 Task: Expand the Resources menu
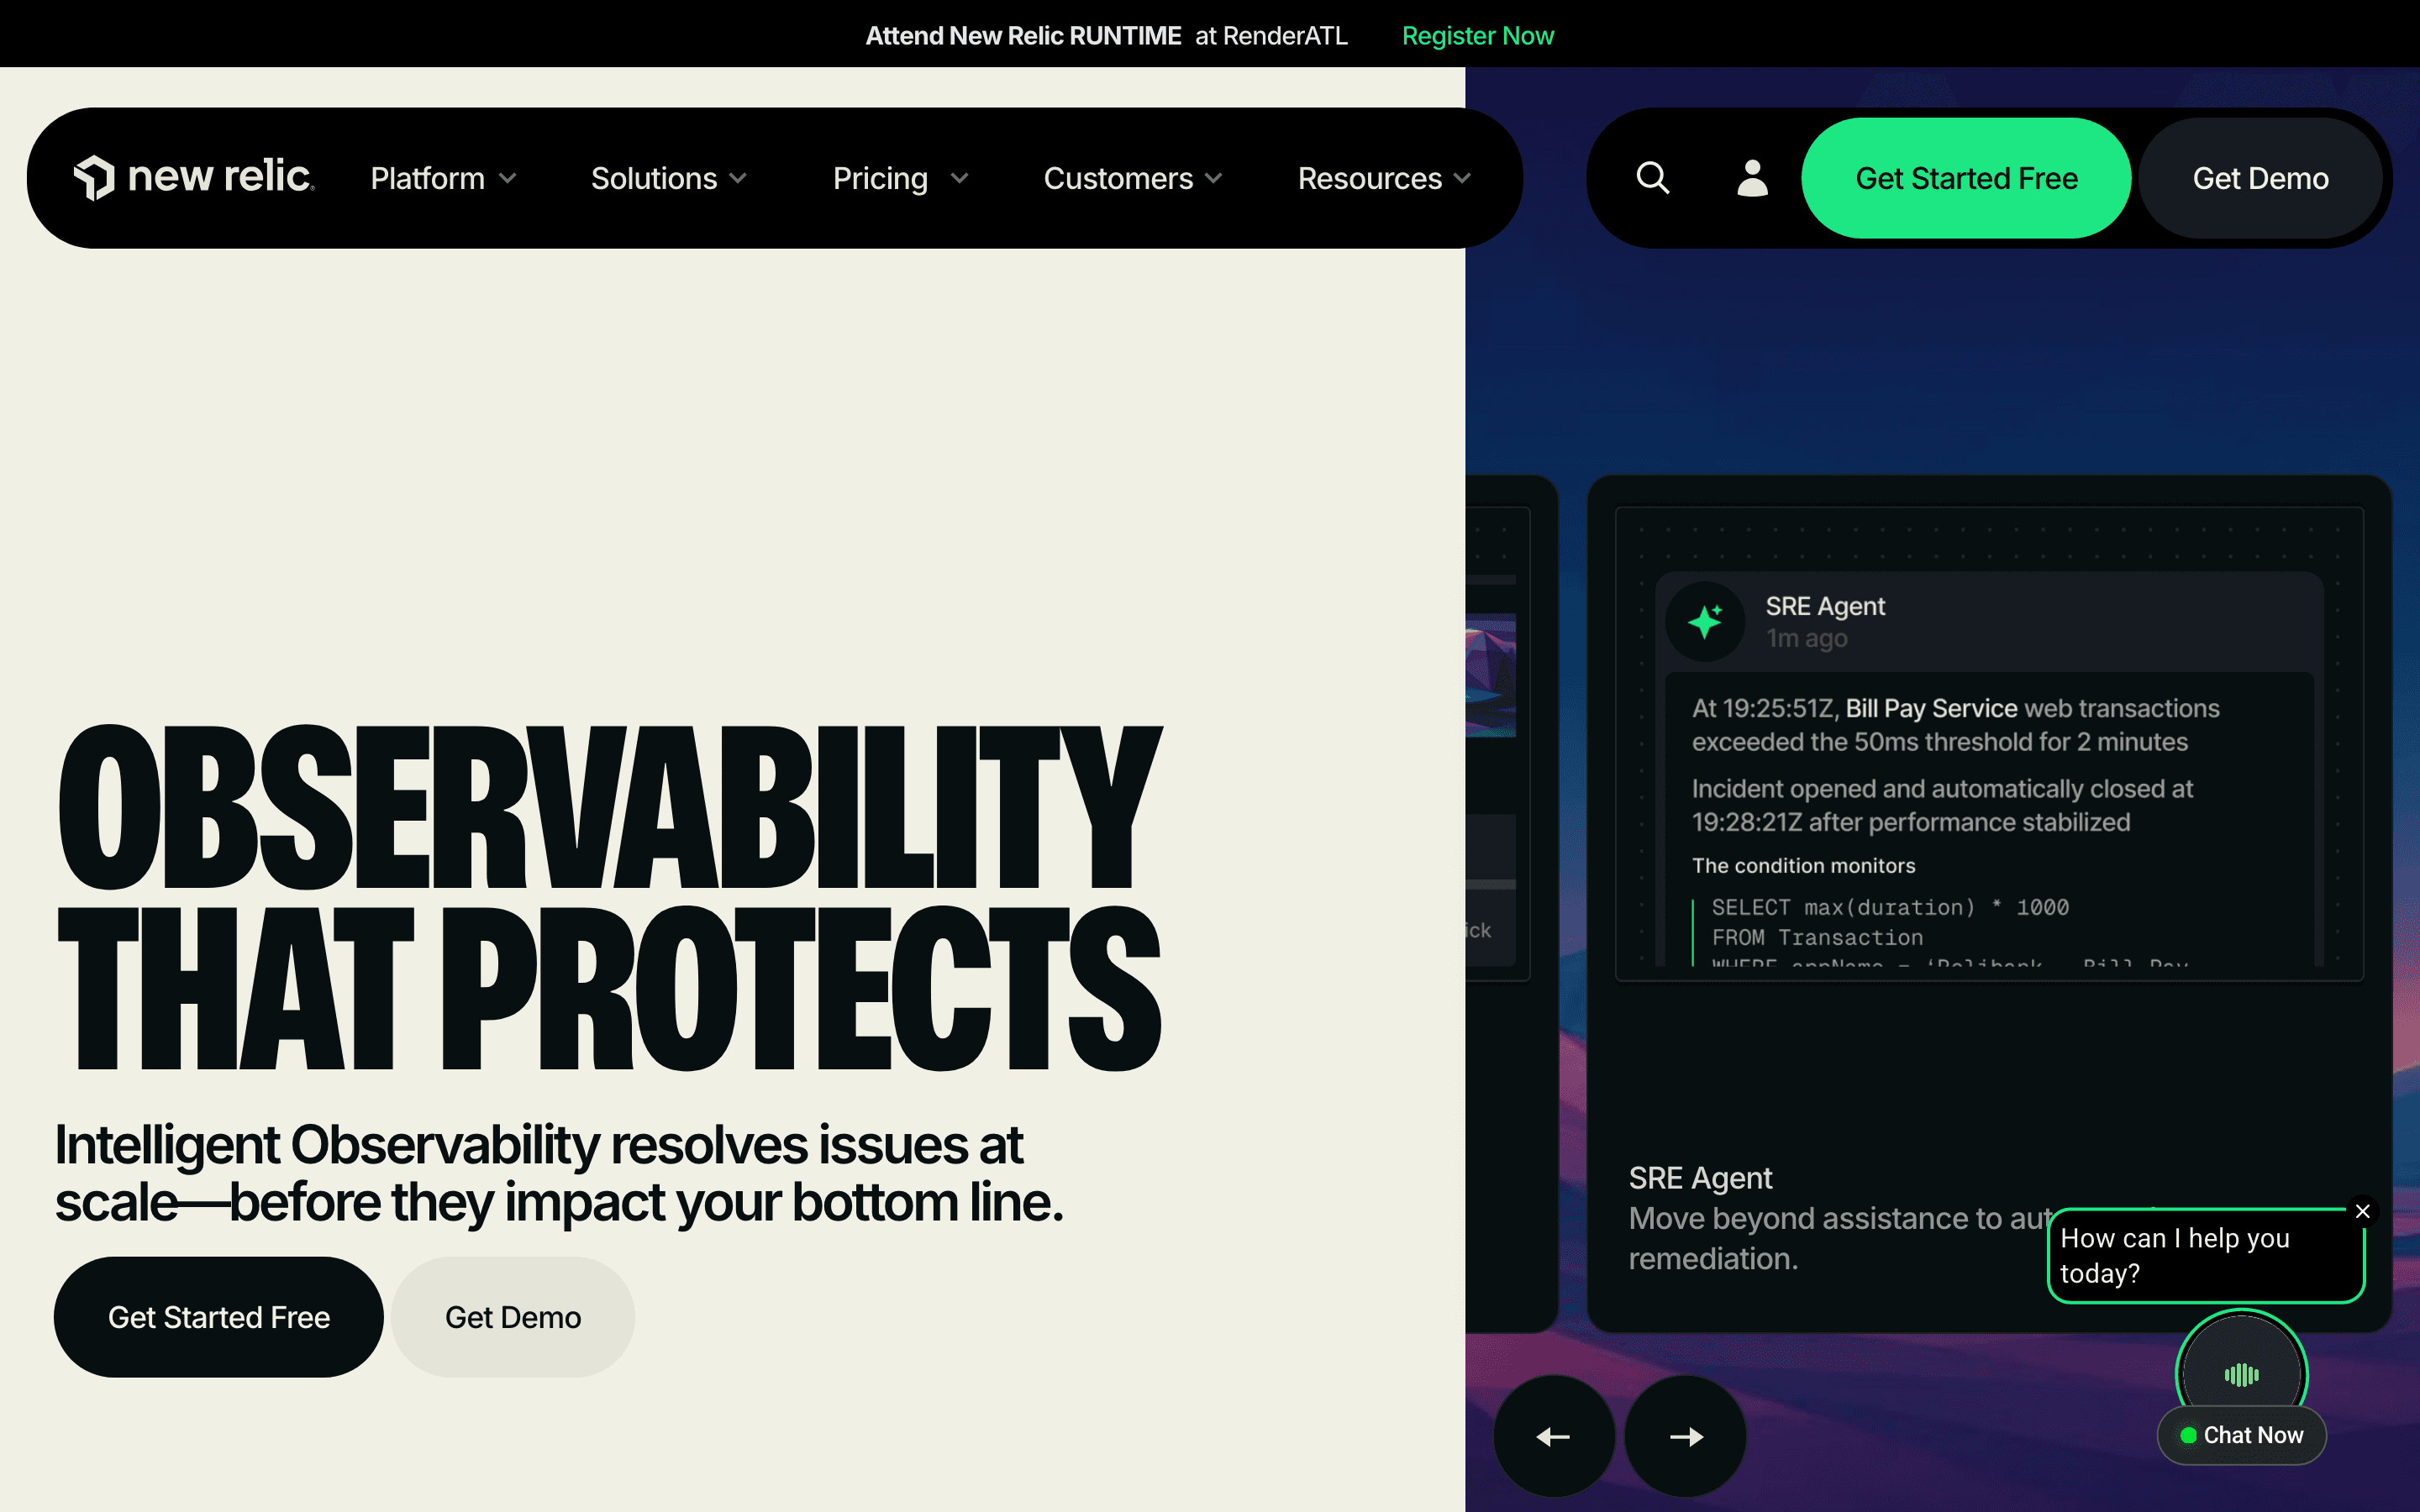point(1384,178)
